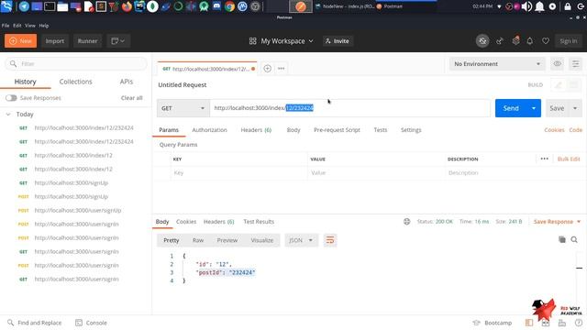Open the GET method dropdown
This screenshot has width=587, height=330.
[x=183, y=108]
